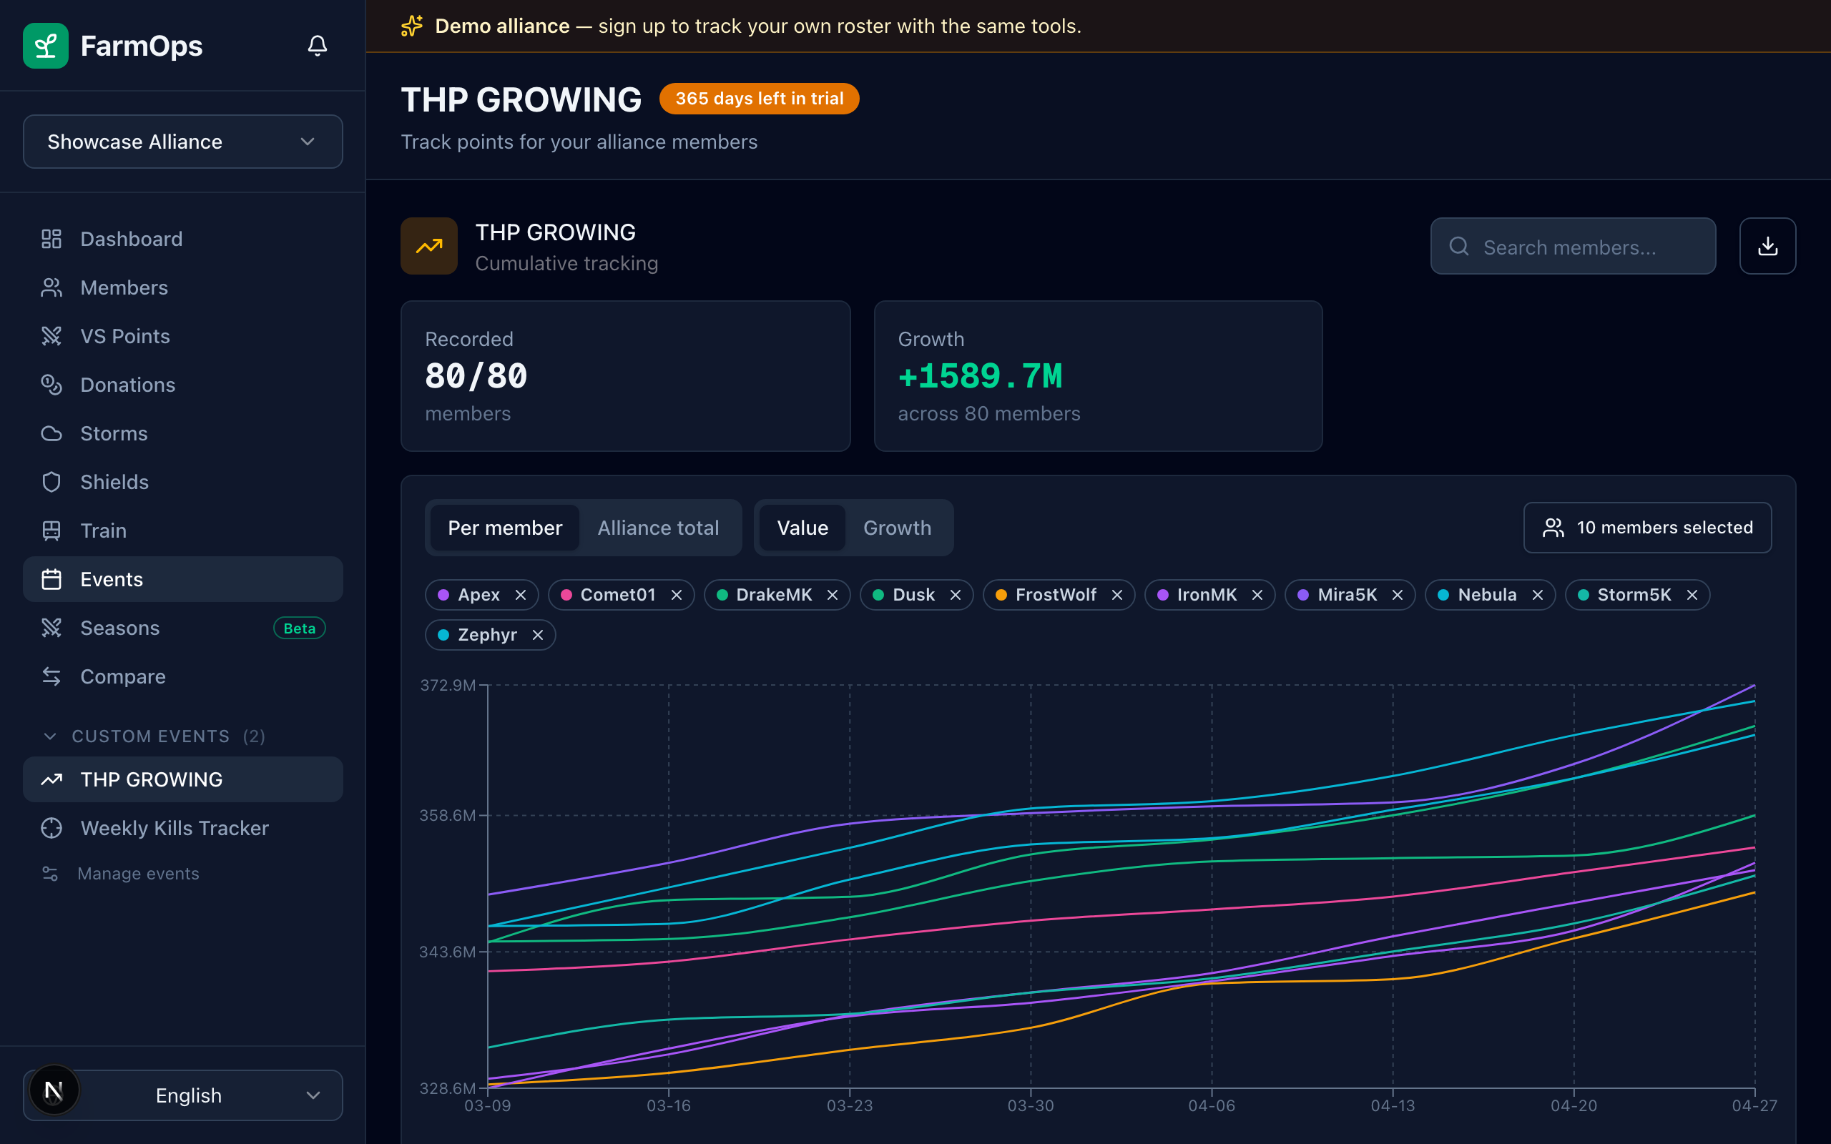
Task: Focus the Search members field
Action: click(1573, 246)
